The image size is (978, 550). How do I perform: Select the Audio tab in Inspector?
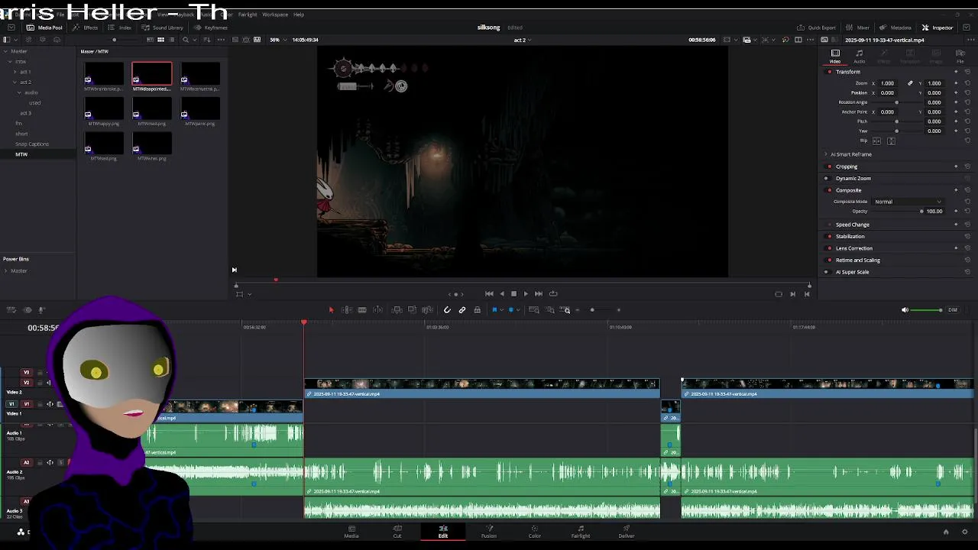click(x=860, y=57)
